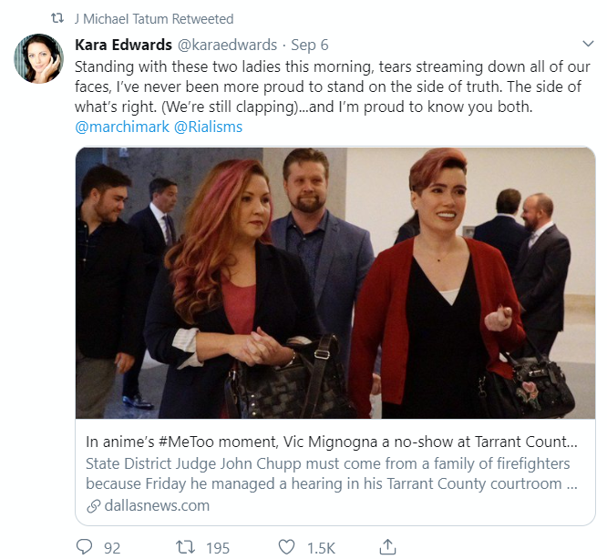Like the tweet with the heart icon
Image resolution: width=607 pixels, height=559 pixels.
pos(286,547)
